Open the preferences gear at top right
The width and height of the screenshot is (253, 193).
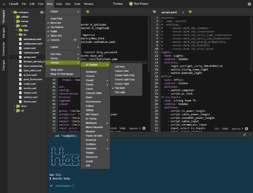[249, 4]
